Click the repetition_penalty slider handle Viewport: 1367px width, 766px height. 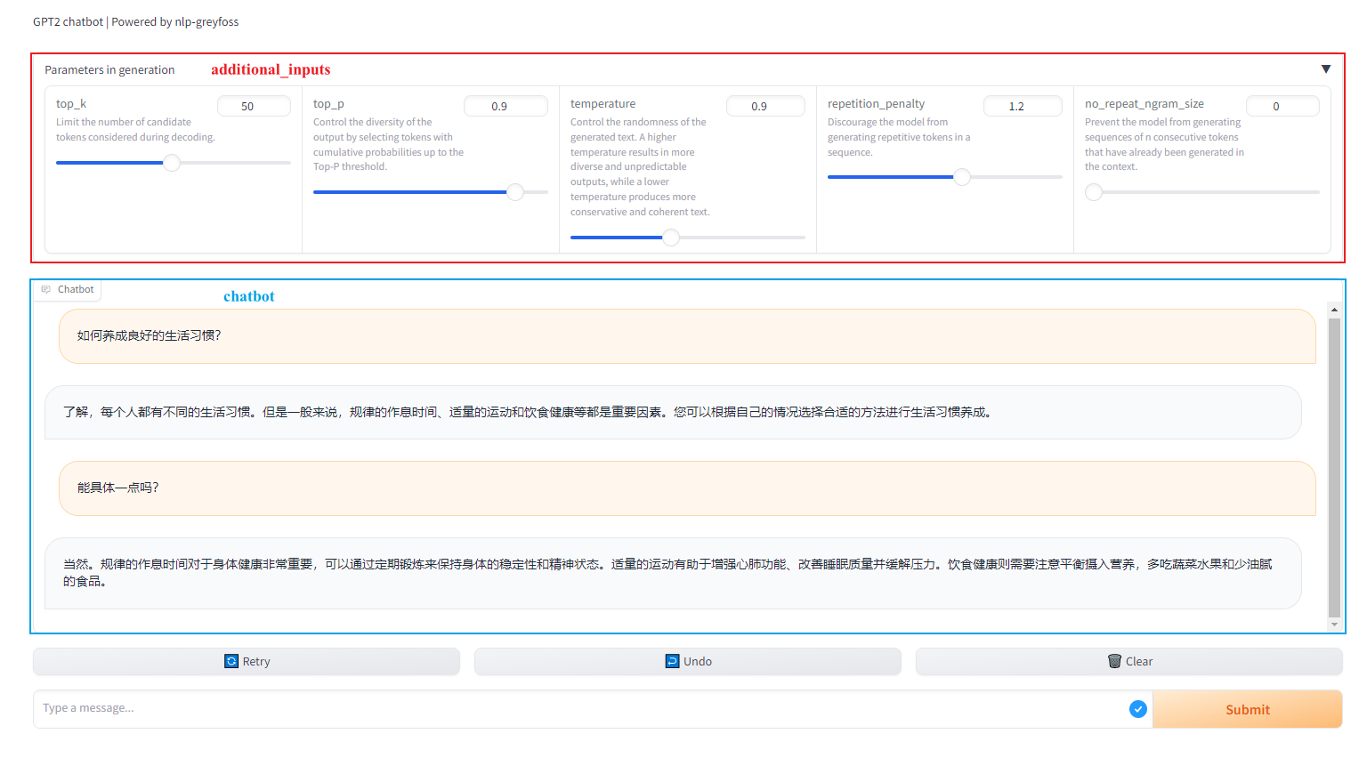(x=962, y=177)
